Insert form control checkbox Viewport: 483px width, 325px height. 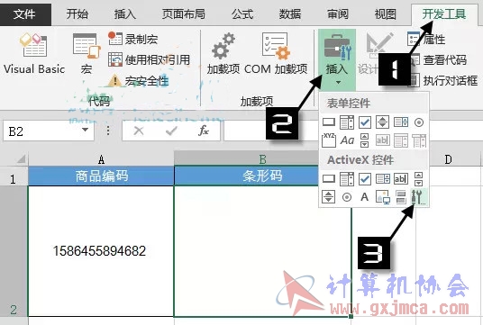365,122
